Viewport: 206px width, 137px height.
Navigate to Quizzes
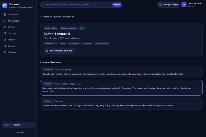click(x=18, y=33)
